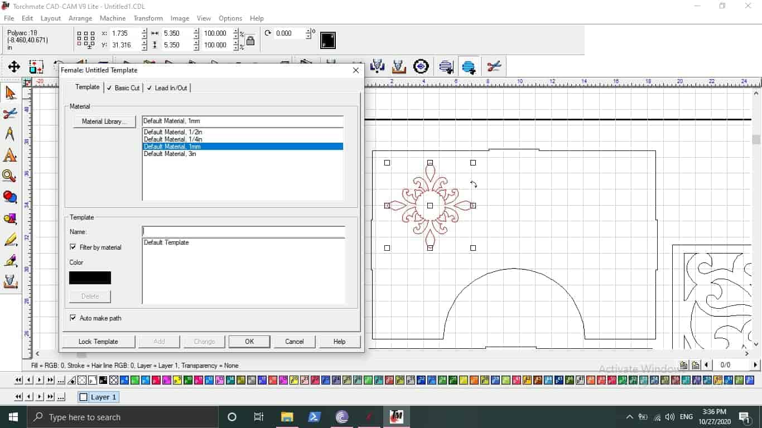Open the Layout menu
This screenshot has height=428, width=762.
click(x=51, y=18)
